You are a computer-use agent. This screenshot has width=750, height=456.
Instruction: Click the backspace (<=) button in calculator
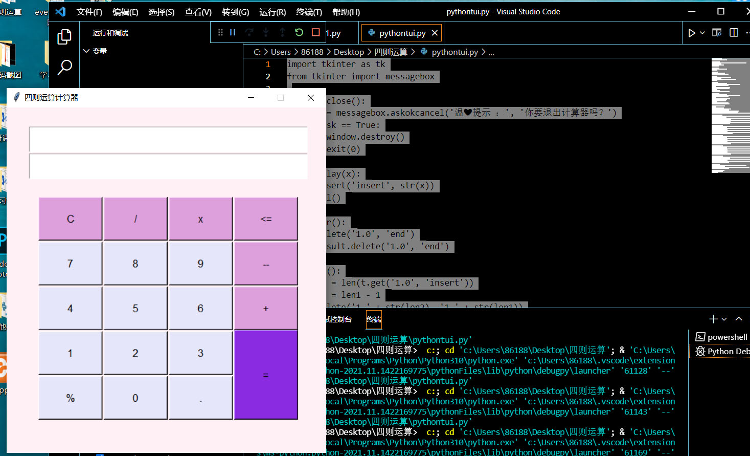266,219
